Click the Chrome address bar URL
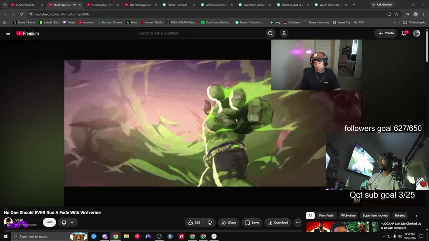Viewport: 429px width, 241px height. (62, 14)
